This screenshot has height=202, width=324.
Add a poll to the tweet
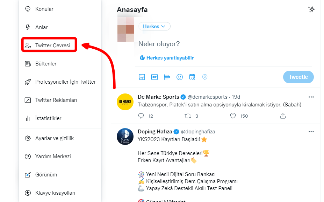pyautogui.click(x=167, y=77)
